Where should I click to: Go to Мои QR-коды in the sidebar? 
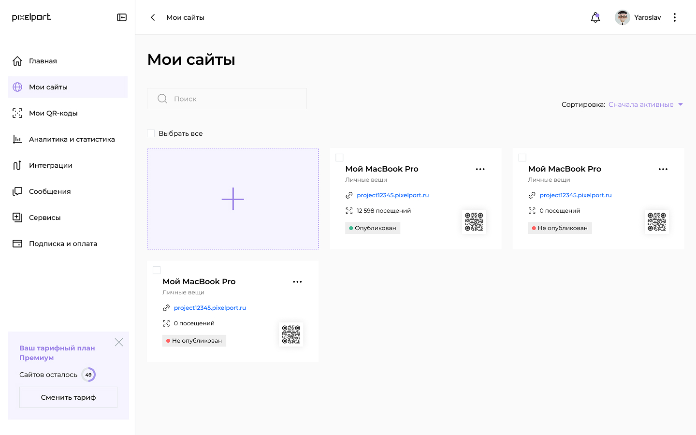[x=53, y=113]
